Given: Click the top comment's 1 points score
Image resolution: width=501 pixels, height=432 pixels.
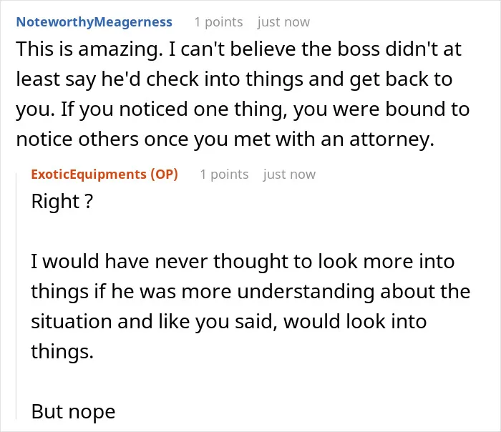Looking at the screenshot, I should tap(218, 22).
